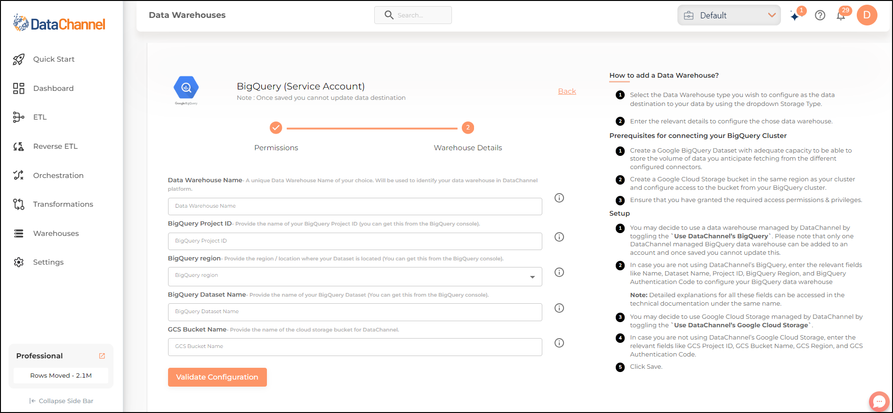Image resolution: width=893 pixels, height=413 pixels.
Task: Click the Settings gear icon
Action: pos(18,262)
